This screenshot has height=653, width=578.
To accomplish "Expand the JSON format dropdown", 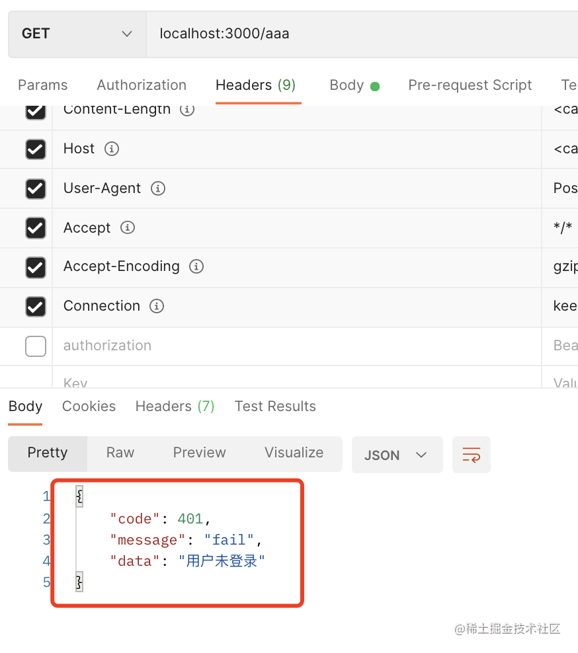I will [396, 455].
